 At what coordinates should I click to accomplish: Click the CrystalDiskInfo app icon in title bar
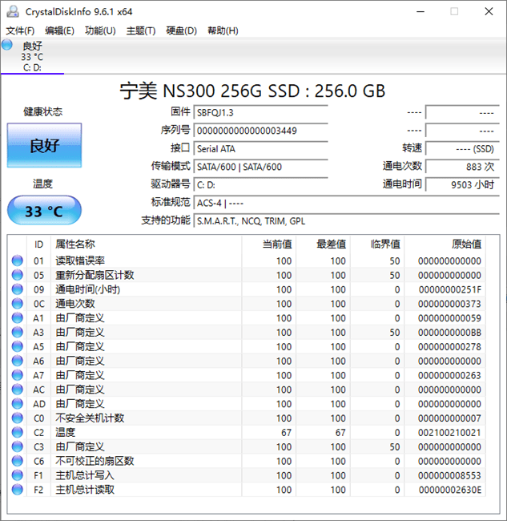click(13, 12)
